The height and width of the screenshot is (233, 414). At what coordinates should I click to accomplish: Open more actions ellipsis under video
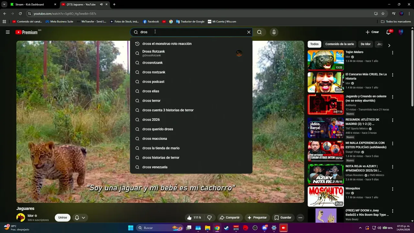(x=300, y=218)
